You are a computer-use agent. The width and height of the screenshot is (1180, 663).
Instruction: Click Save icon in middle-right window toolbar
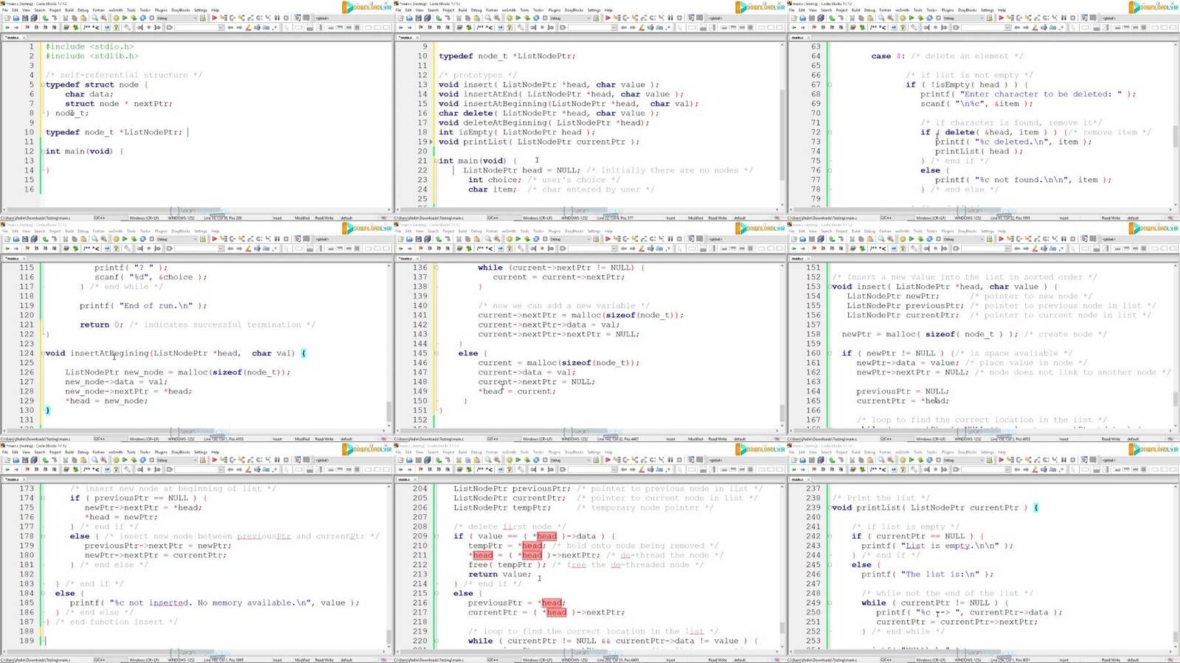coord(812,239)
